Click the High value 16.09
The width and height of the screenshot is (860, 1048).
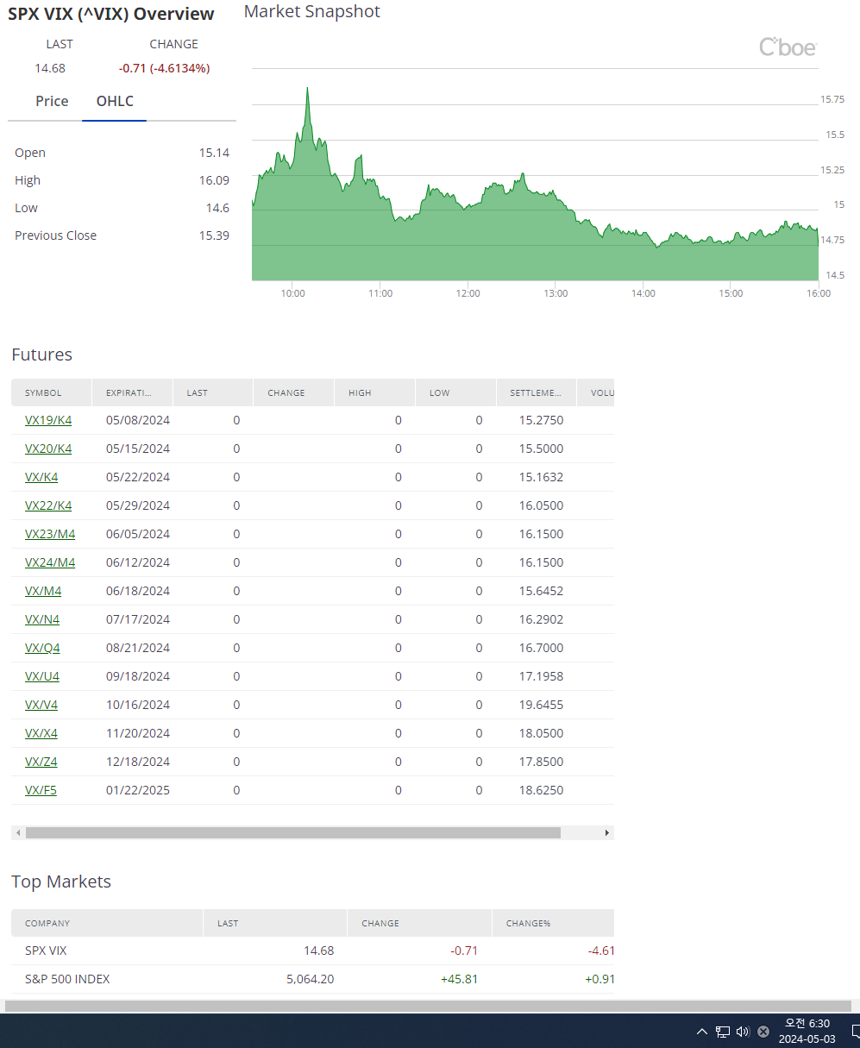coord(214,180)
